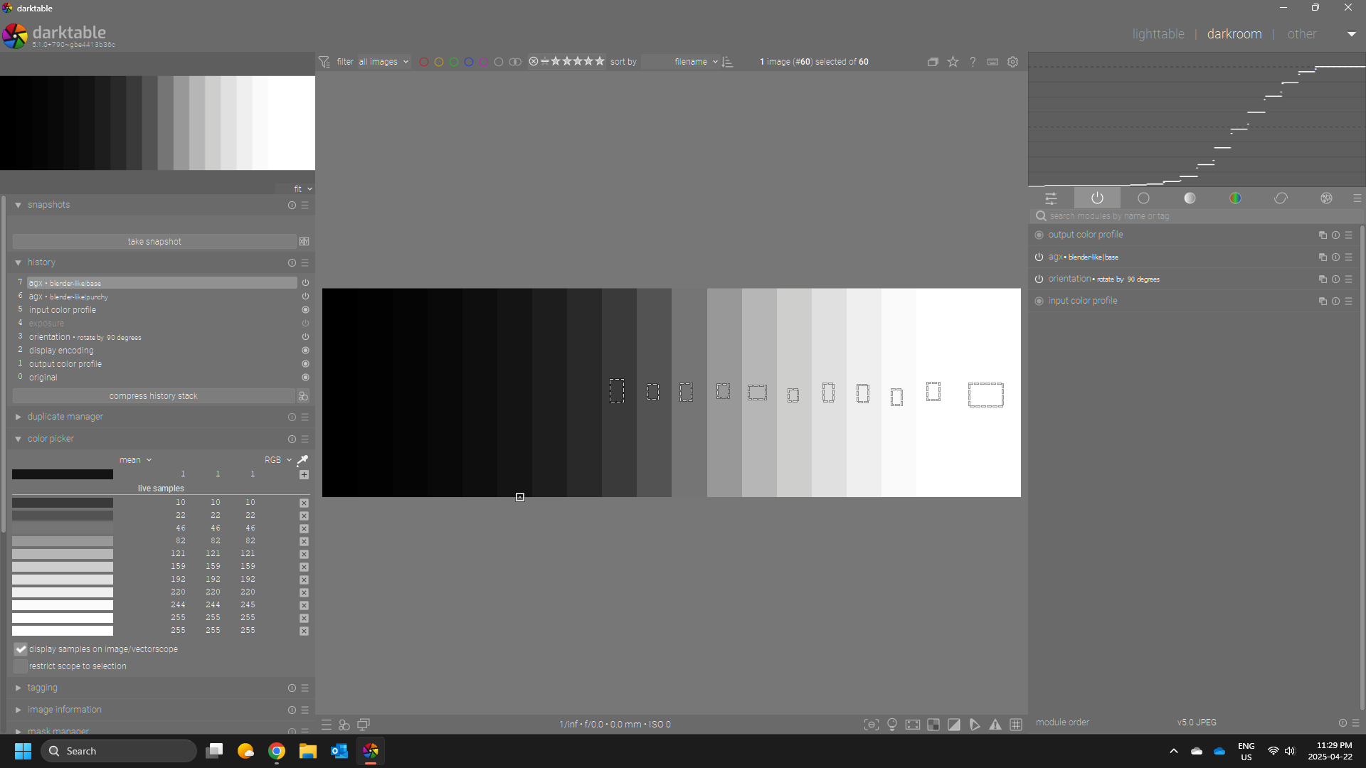Click the take snapshot button
The height and width of the screenshot is (768, 1366).
point(154,242)
